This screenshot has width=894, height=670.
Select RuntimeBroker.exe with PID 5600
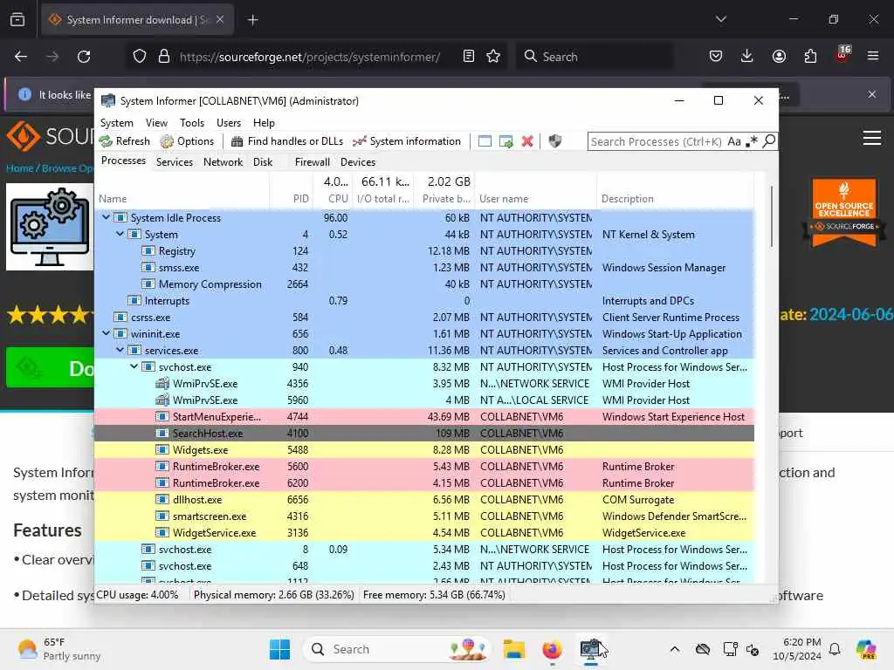[x=424, y=466]
